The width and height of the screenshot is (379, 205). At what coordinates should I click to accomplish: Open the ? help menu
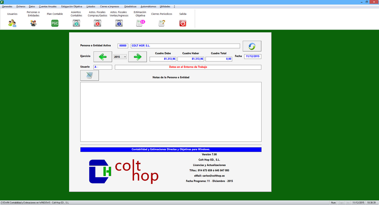pos(174,7)
